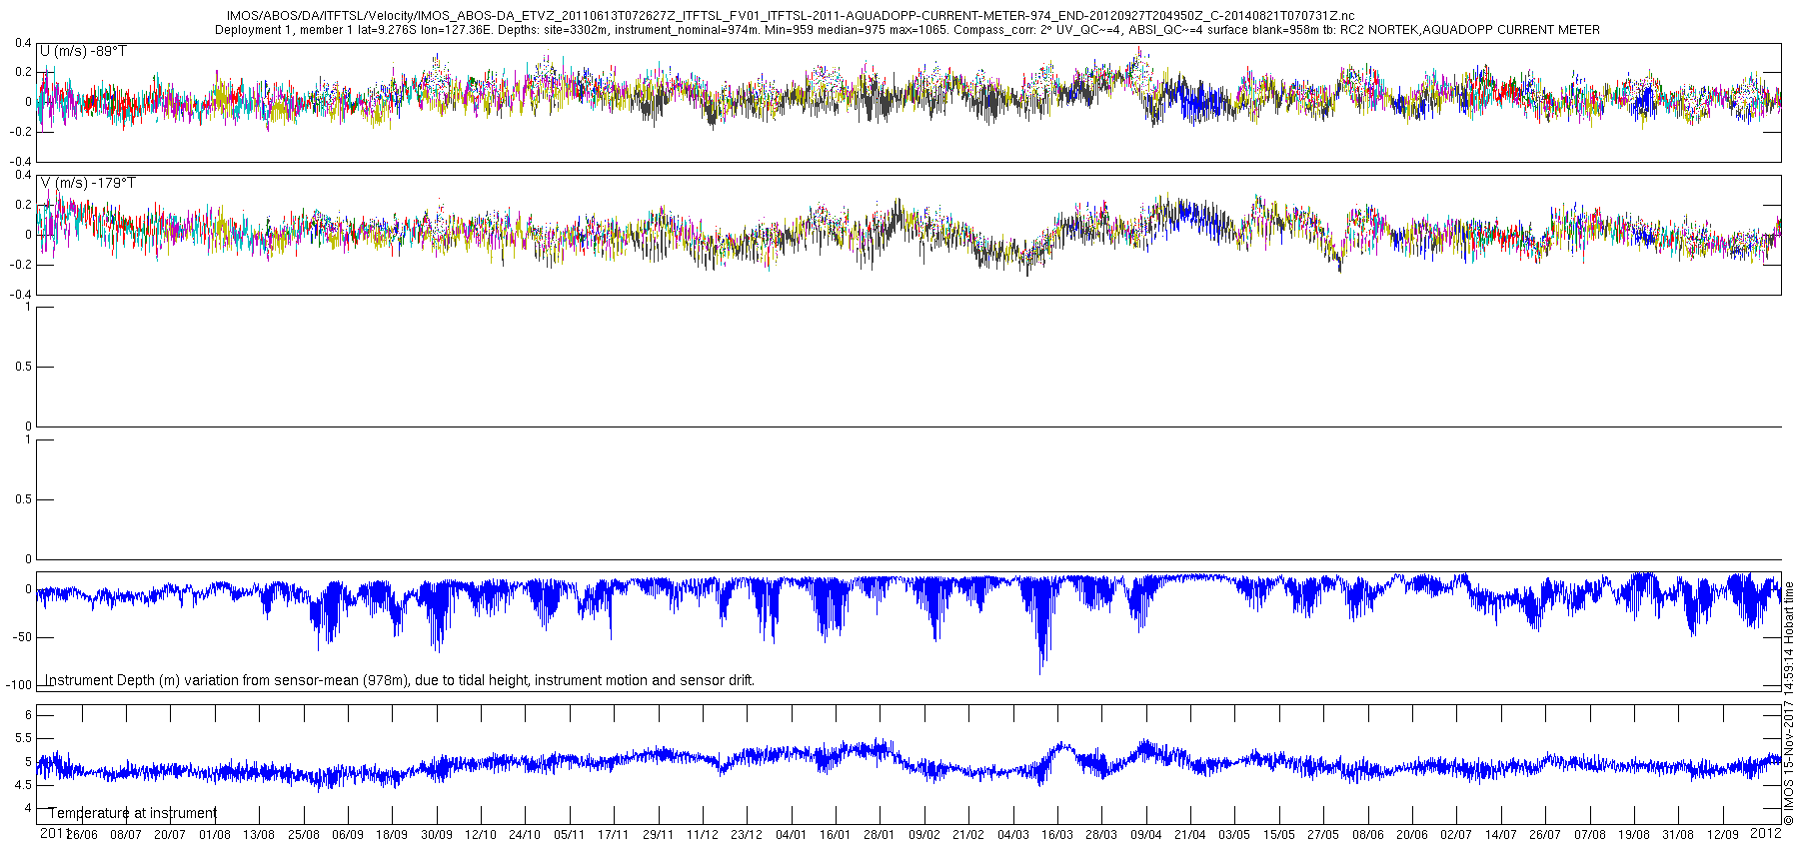Viewport: 1799px width, 849px height.
Task: Click the '5.5' tick on the temperature axis
Action: click(22, 738)
